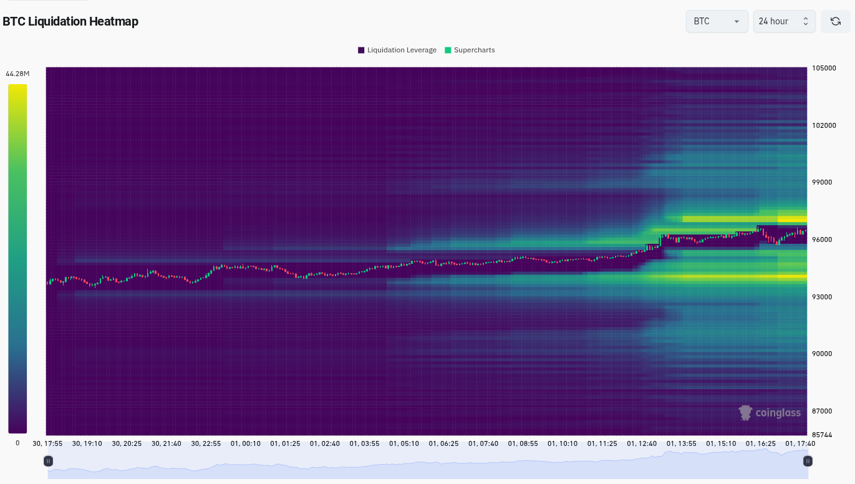Screen dimensions: 855x484
Task: Click the right handle of time range slider
Action: pos(808,461)
